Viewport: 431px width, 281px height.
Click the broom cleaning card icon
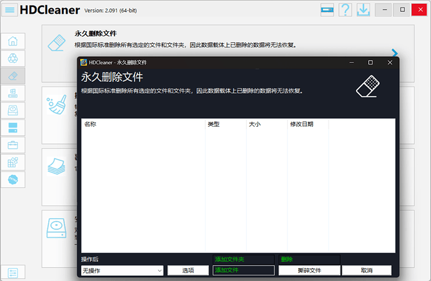[57, 105]
